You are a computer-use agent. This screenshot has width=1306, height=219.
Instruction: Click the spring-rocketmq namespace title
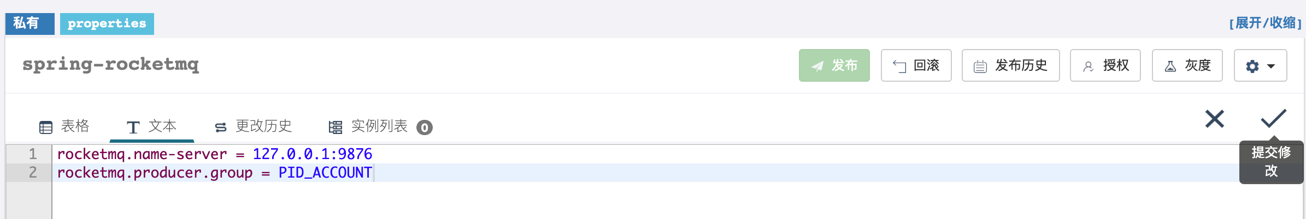pyautogui.click(x=111, y=64)
